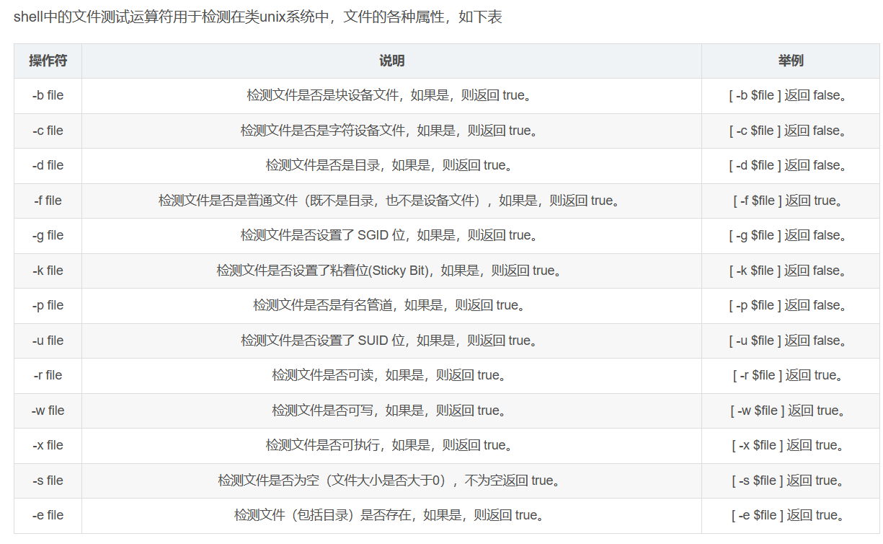Click description about 有名管道
The width and height of the screenshot is (883, 544).
tap(391, 305)
